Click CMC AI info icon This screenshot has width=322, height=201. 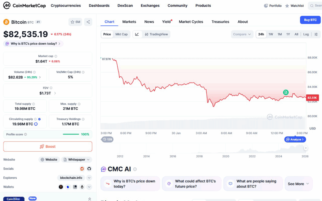[x=135, y=169]
